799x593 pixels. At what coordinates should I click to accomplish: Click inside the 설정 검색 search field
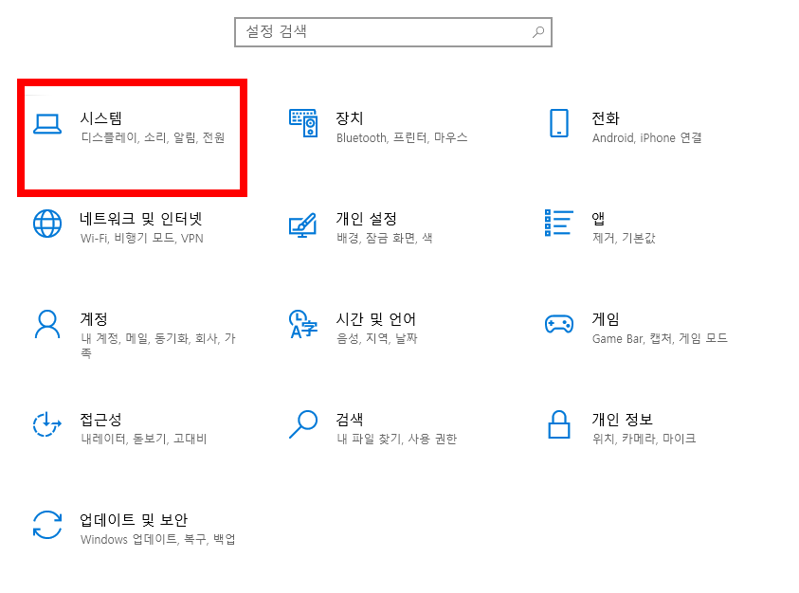tap(379, 31)
